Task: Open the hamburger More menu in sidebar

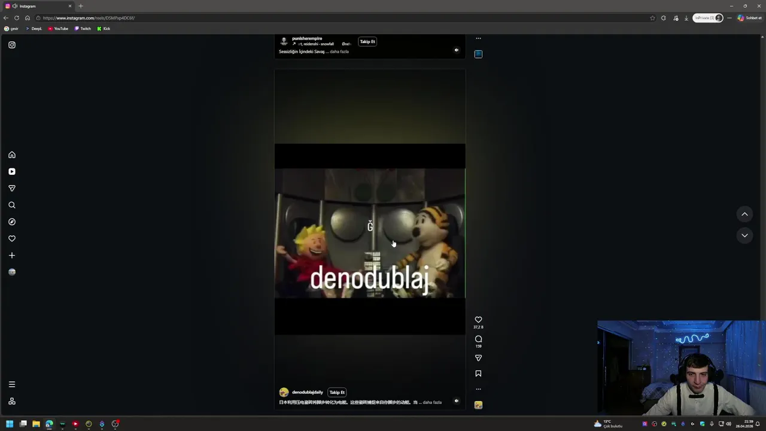Action: pyautogui.click(x=12, y=384)
